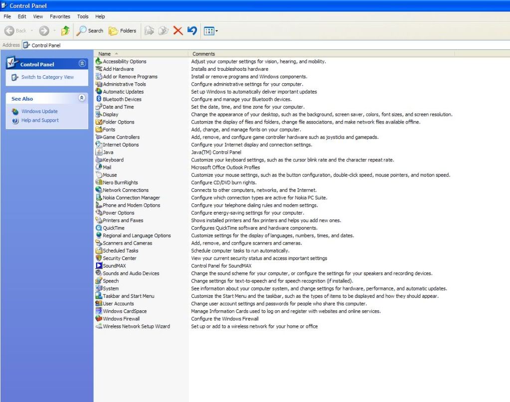Collapse the See Also sidebar section
510x402 pixels.
coord(82,99)
